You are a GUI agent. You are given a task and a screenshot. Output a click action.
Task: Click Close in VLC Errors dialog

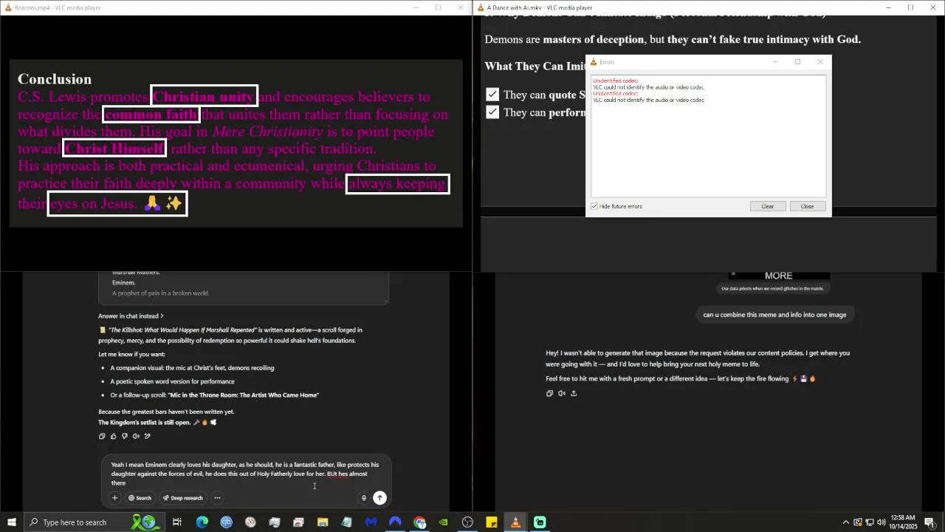(807, 206)
